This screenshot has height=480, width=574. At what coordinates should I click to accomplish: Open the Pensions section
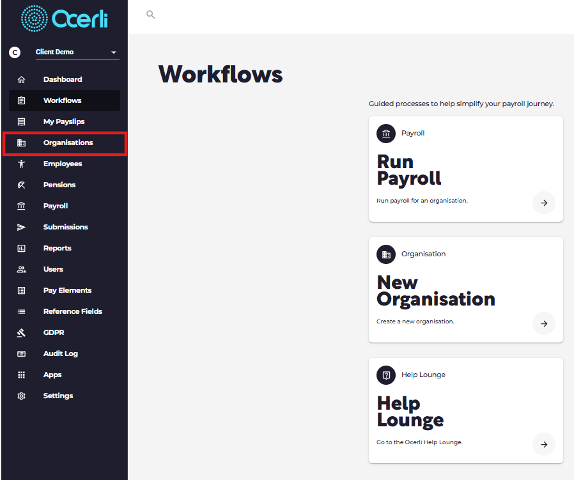[x=65, y=185]
